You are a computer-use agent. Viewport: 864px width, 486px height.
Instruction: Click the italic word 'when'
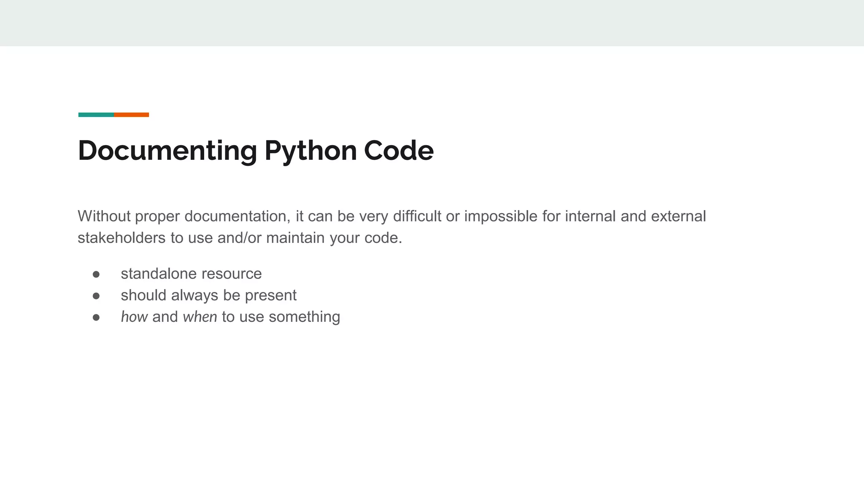(x=200, y=317)
